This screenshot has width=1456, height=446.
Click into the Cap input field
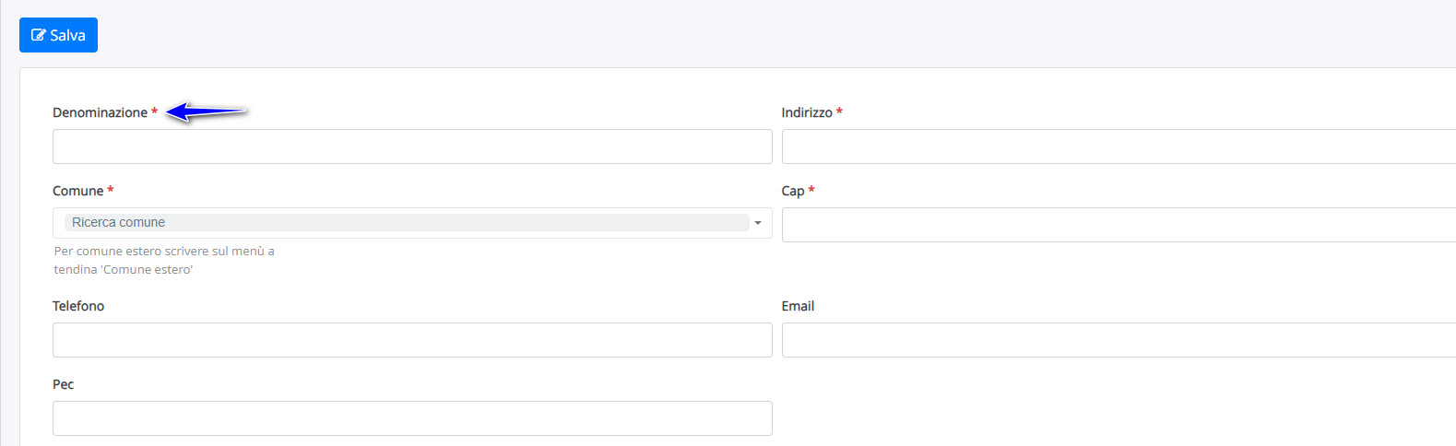1119,225
